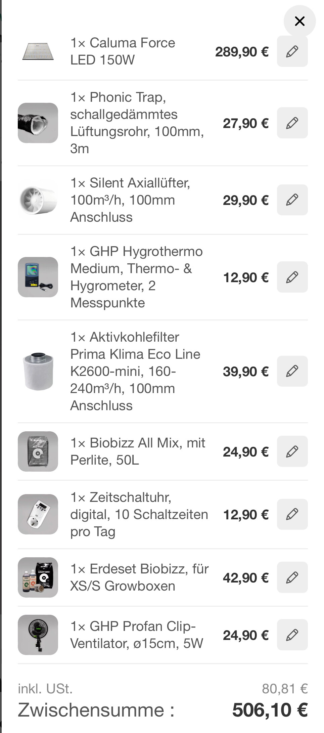Edit the Caluma Force LED 150W item

292,51
